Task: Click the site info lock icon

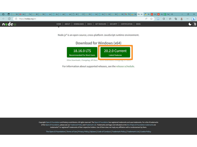Action: 16,19
